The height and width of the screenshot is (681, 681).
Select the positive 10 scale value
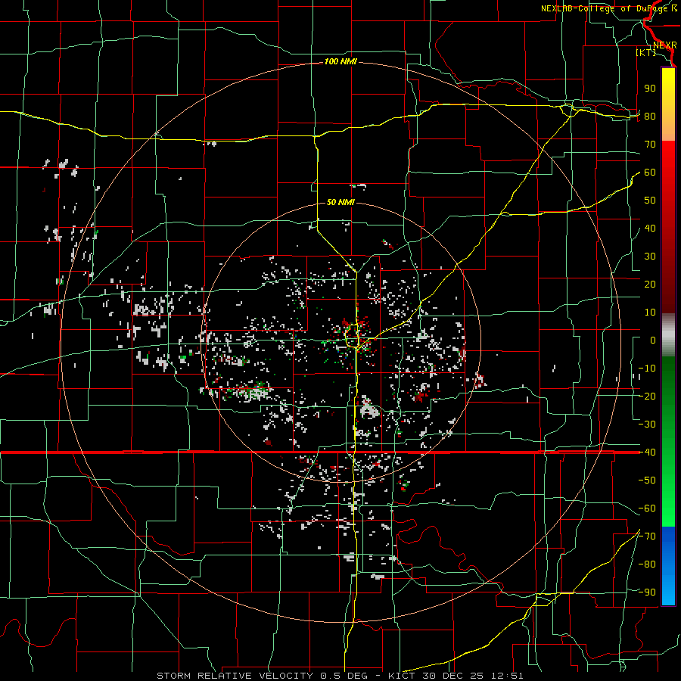pyautogui.click(x=650, y=313)
